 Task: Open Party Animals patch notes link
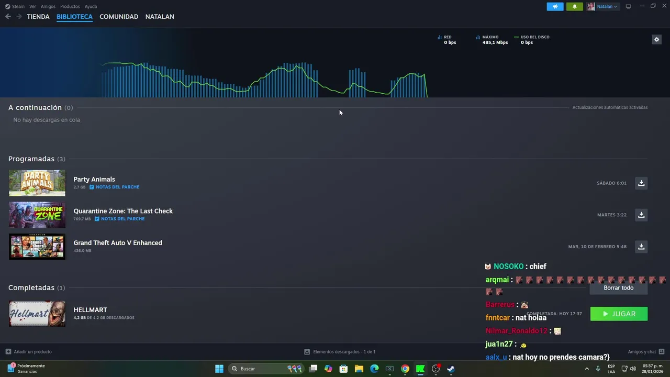114,187
